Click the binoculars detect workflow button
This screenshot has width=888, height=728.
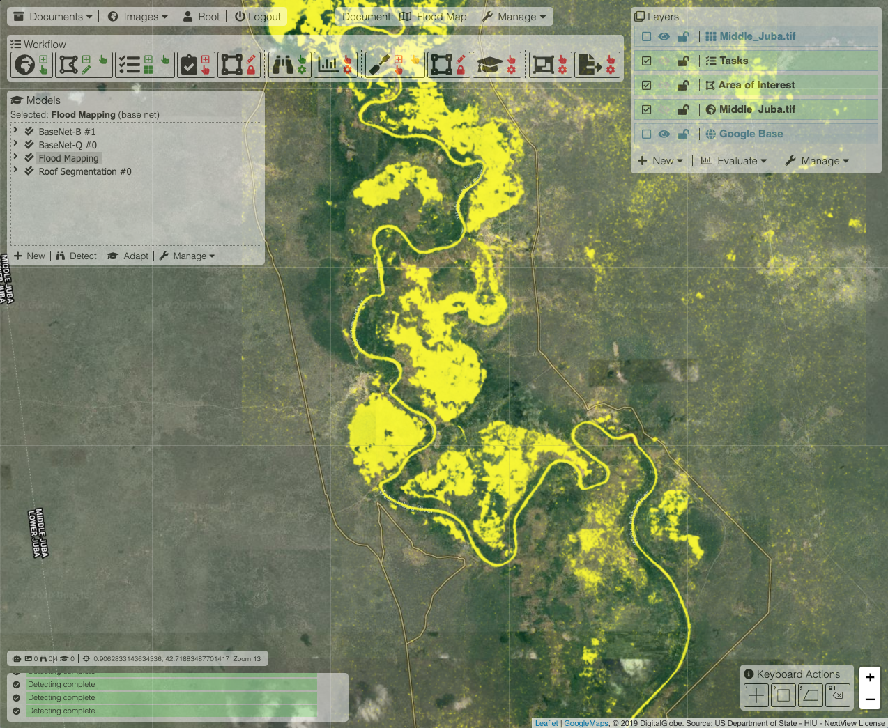coord(289,65)
